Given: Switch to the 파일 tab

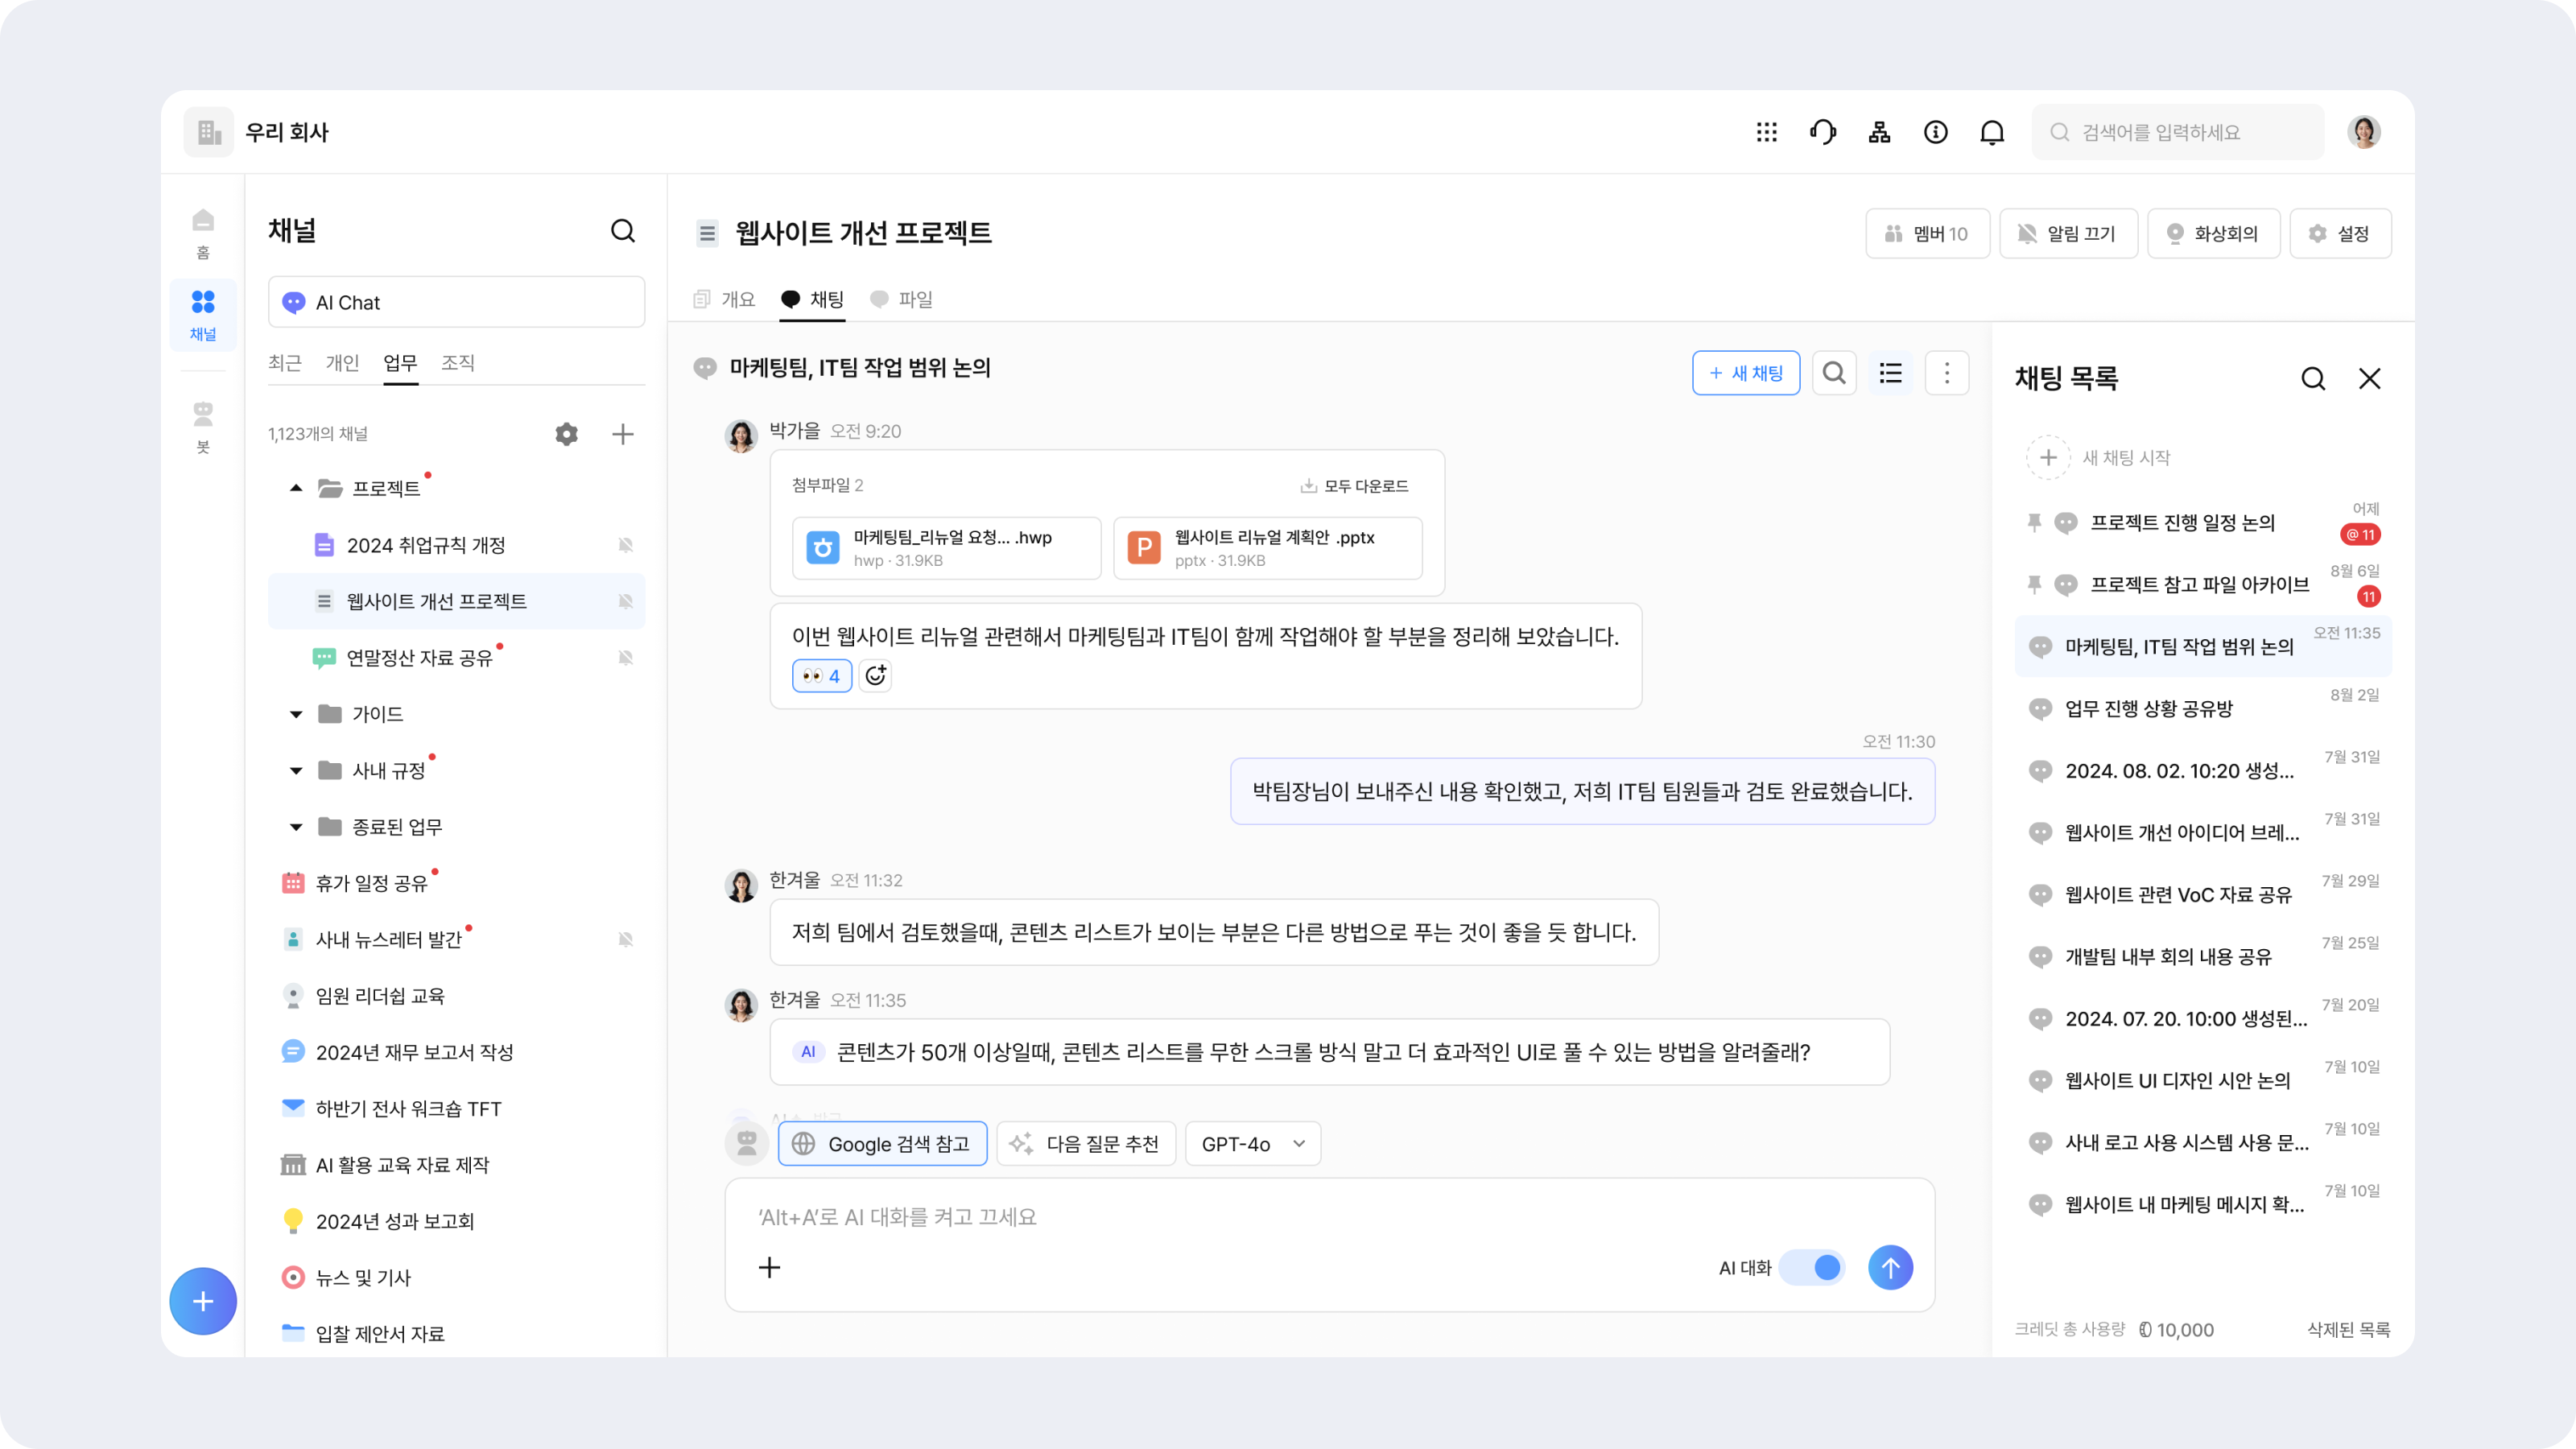Looking at the screenshot, I should point(903,299).
